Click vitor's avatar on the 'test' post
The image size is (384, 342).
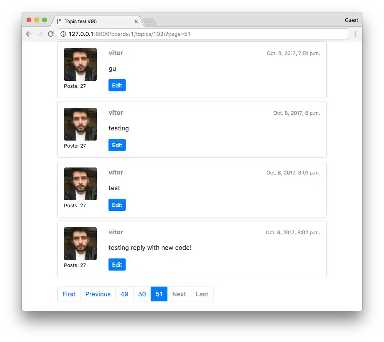click(80, 184)
